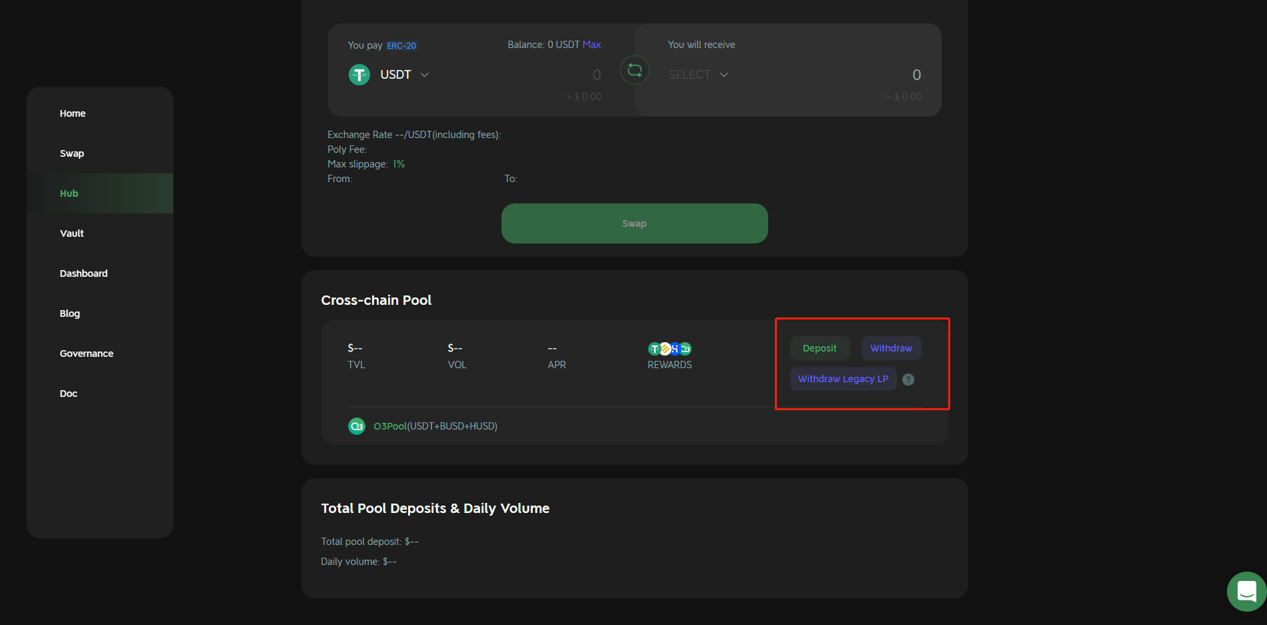Click the USDT Tether token icon
This screenshot has height=625, width=1267.
pyautogui.click(x=359, y=75)
